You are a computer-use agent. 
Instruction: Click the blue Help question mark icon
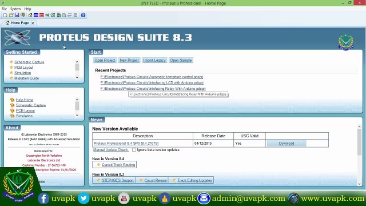coord(83,15)
